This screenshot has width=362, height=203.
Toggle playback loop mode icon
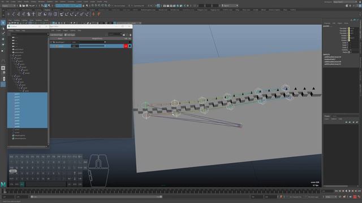pyautogui.click(x=340, y=197)
